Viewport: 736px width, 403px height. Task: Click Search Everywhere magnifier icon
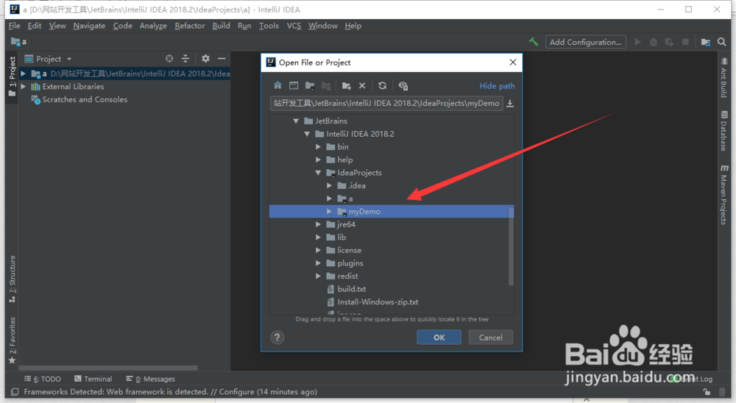721,42
